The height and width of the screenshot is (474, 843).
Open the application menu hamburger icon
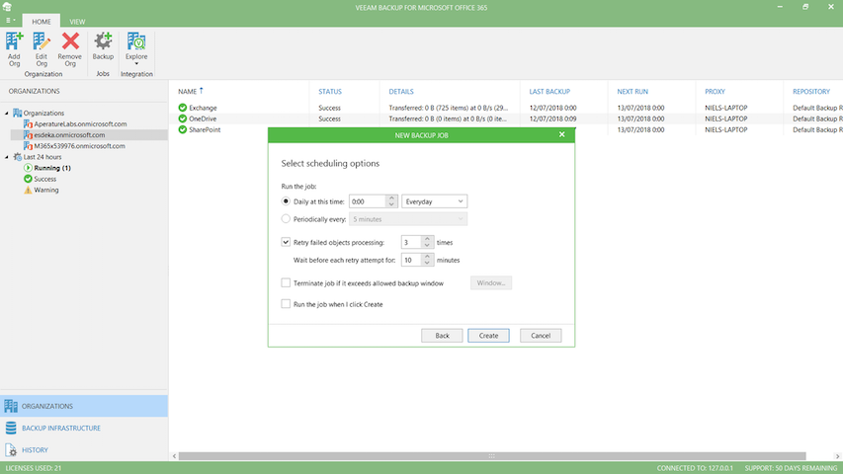coord(10,21)
